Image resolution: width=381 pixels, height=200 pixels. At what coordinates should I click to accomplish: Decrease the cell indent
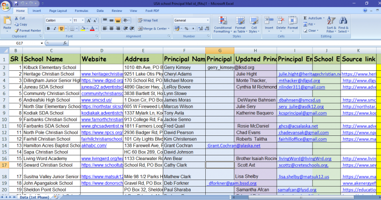click(x=125, y=29)
